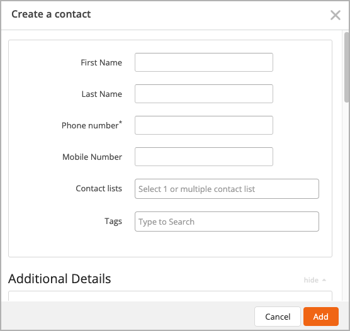Click the 'Contact lists' label
This screenshot has width=350, height=331.
click(x=99, y=188)
